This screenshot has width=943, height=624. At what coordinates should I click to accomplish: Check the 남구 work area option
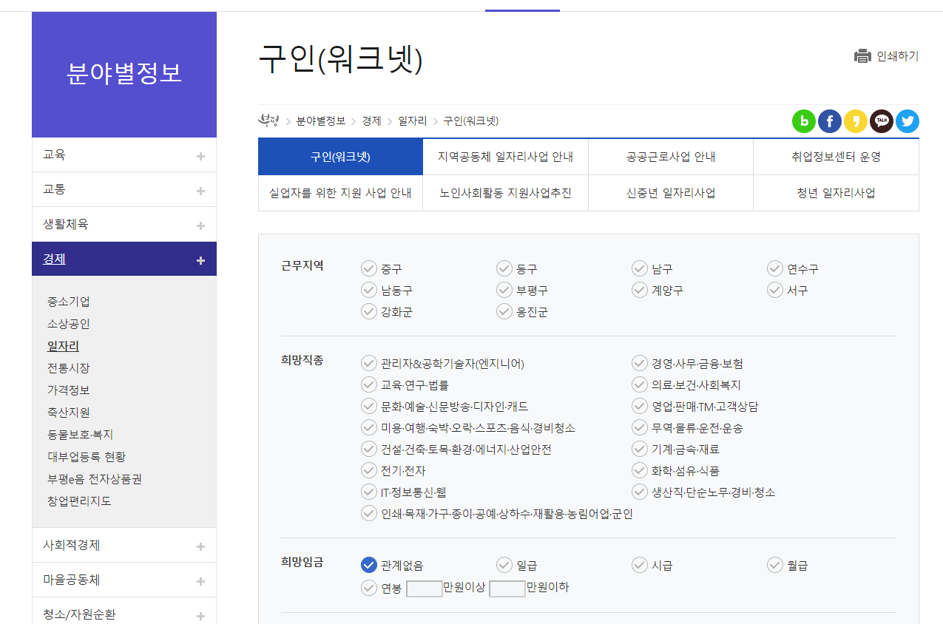640,268
